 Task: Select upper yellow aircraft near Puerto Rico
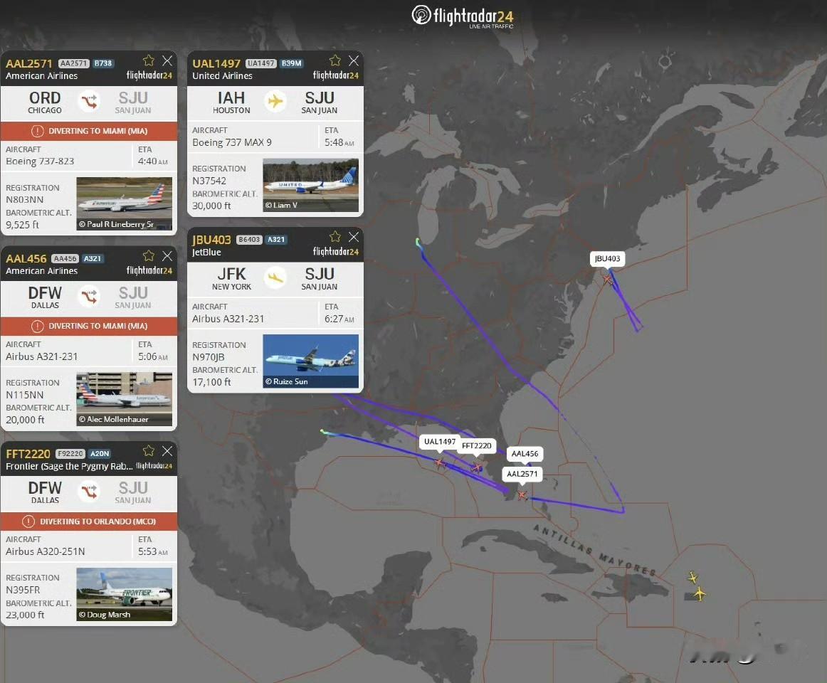click(692, 578)
